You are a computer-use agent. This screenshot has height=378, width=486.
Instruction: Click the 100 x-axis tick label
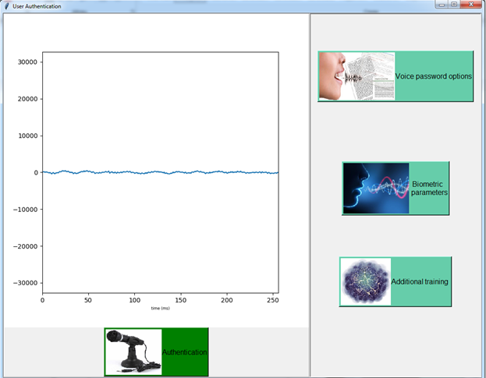click(134, 300)
